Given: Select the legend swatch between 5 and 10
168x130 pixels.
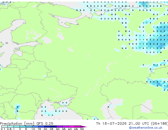Looking at the screenshot, I should [29, 127].
